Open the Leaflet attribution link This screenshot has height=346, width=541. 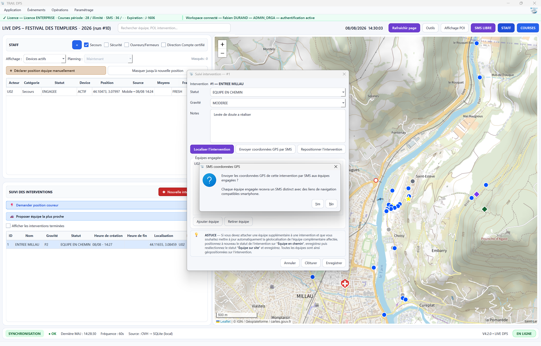coord(225,321)
